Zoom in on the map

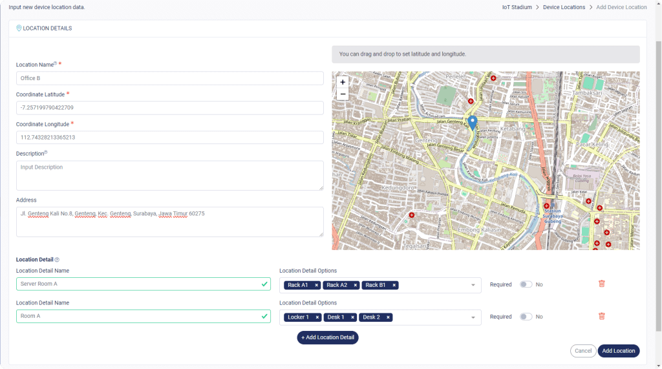coord(343,82)
